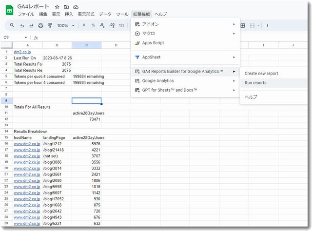Click the GPT for Sheets add-on icon
This screenshot has width=312, height=231.
[137, 90]
